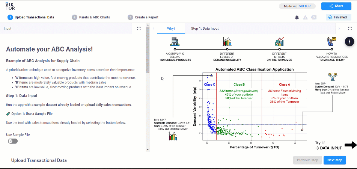Jump to Create a Report step
This screenshot has height=169, width=357.
click(x=143, y=17)
